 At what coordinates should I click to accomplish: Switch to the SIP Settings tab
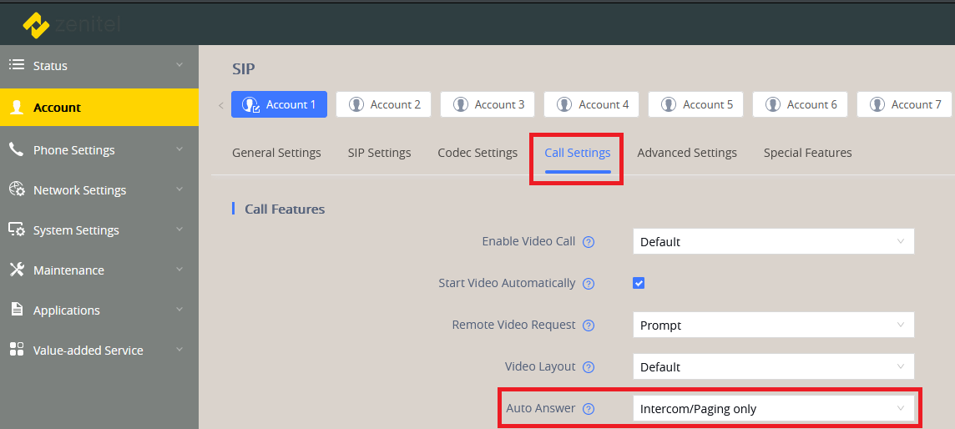379,153
